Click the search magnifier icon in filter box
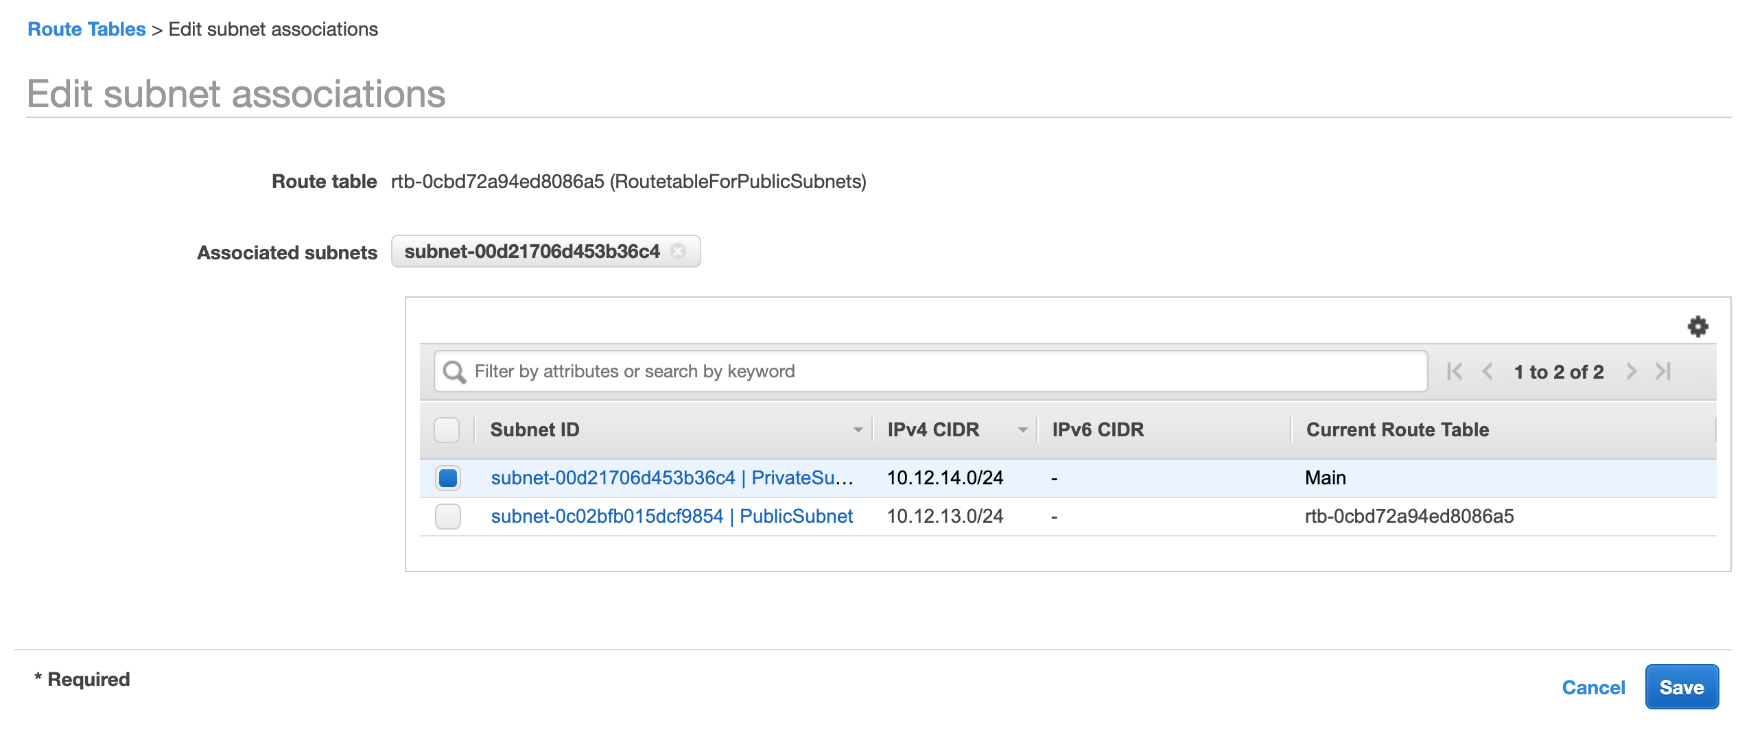This screenshot has width=1751, height=756. pos(454,372)
